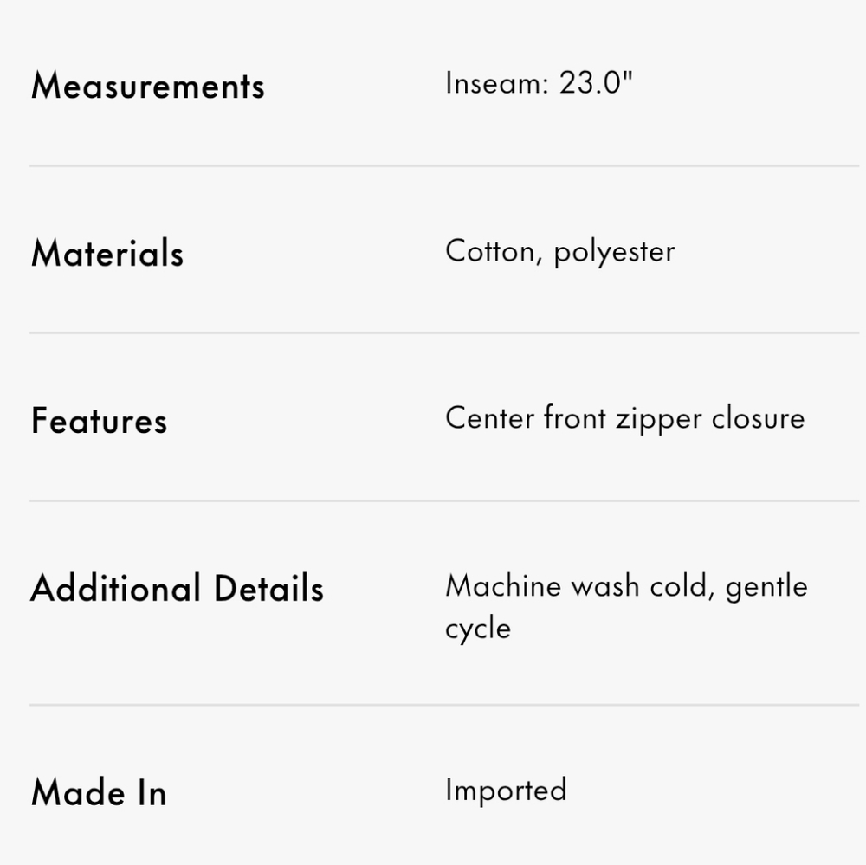Select the Measurements heading
Screen dimensions: 866x865
(148, 86)
